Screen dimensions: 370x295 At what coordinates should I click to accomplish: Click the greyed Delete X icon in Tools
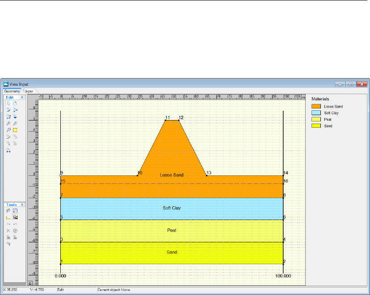(8, 231)
